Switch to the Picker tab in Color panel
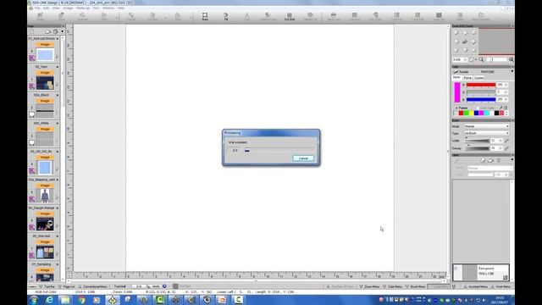This screenshot has height=305, width=542. click(x=467, y=78)
